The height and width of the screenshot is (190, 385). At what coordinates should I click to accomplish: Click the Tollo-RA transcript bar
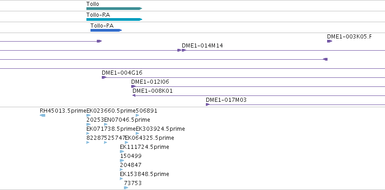(x=114, y=19)
